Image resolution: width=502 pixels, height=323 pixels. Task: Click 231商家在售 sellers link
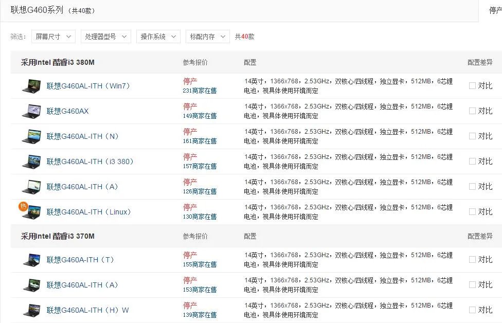click(200, 91)
